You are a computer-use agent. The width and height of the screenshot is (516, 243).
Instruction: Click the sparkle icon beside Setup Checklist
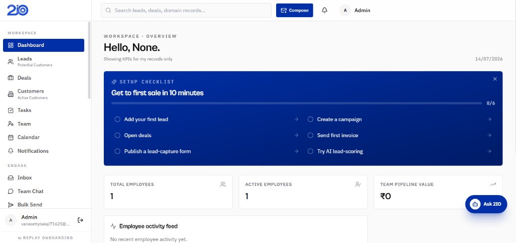[114, 82]
